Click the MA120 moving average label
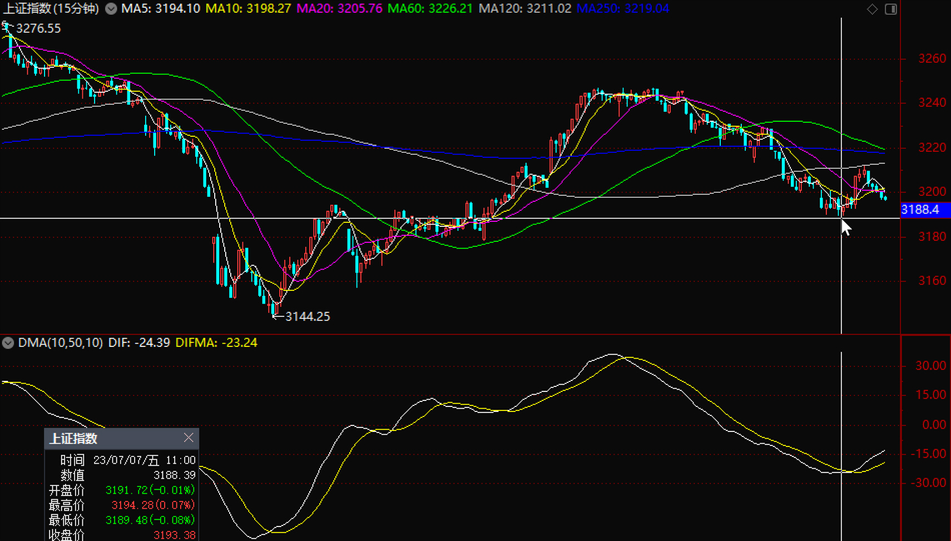 click(524, 9)
